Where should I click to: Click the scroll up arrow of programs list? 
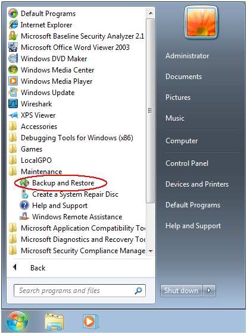click(151, 13)
